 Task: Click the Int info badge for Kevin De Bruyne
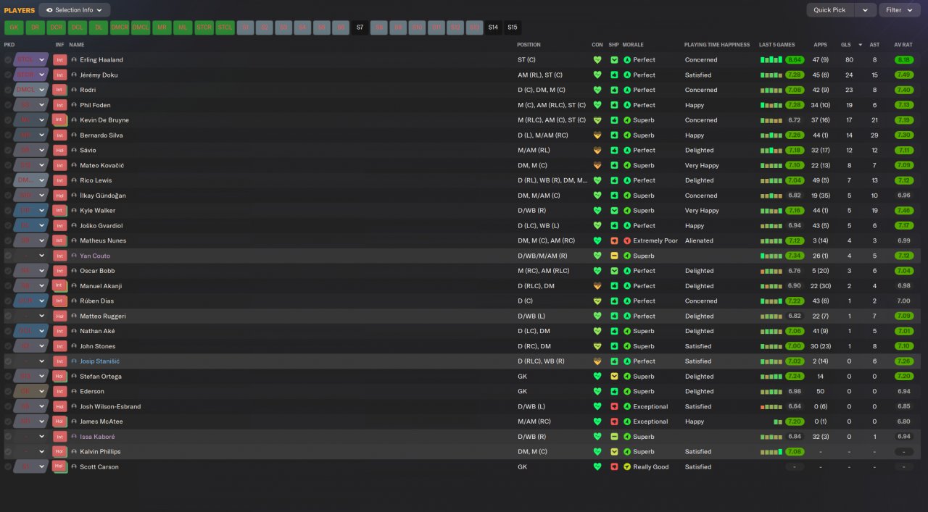60,120
